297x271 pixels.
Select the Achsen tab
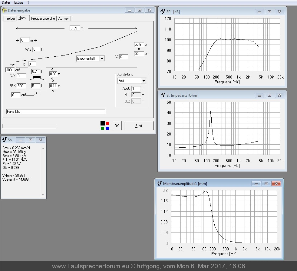coord(64,18)
